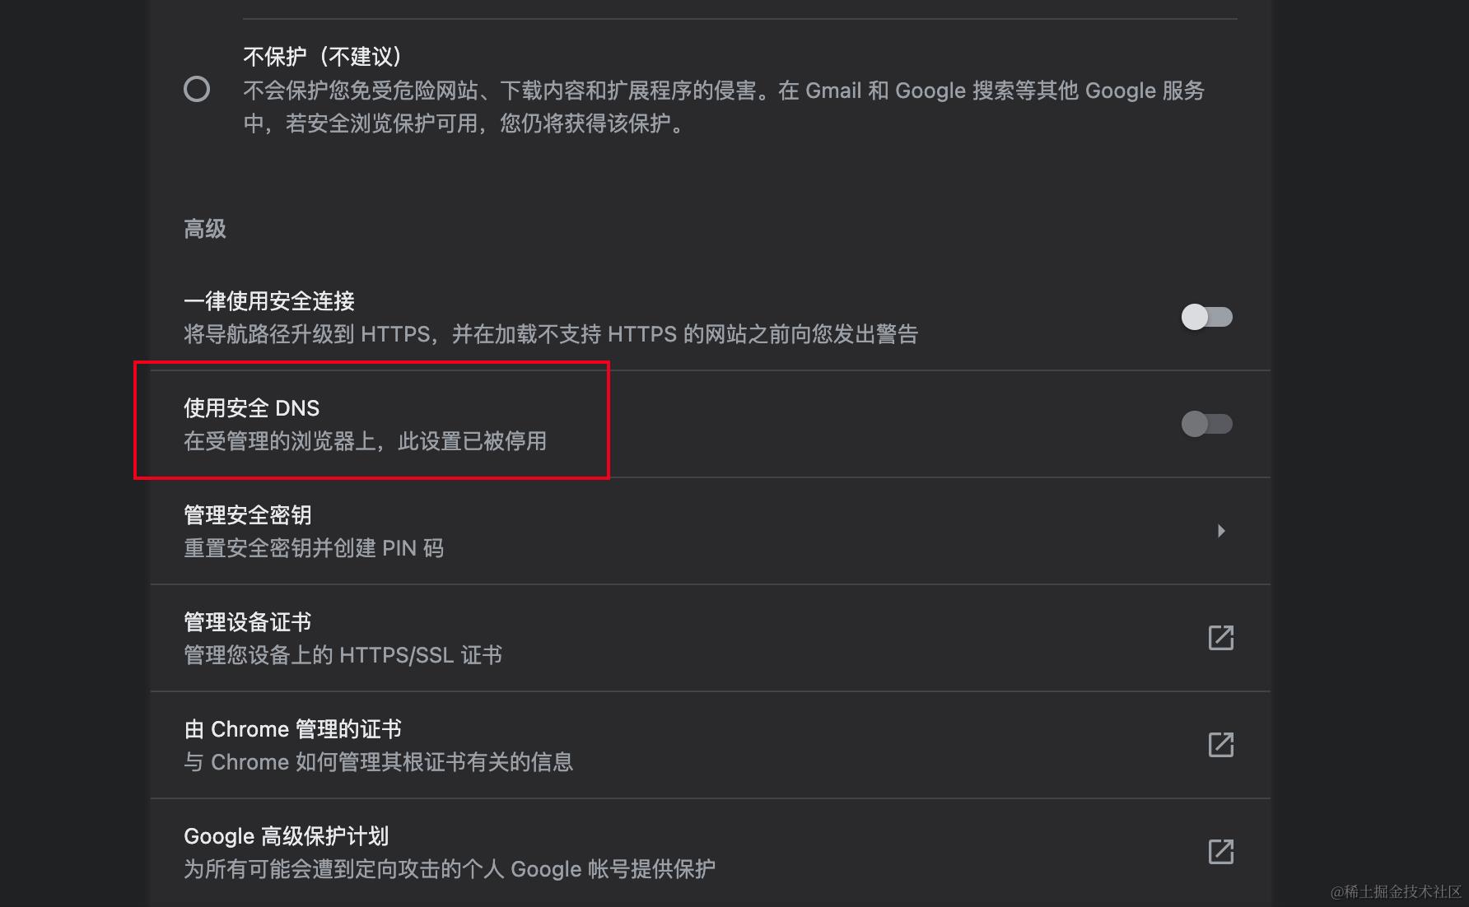Screen dimensions: 1469x907
Task: Toggle 一律使用安全连接 switch
Action: point(1206,317)
